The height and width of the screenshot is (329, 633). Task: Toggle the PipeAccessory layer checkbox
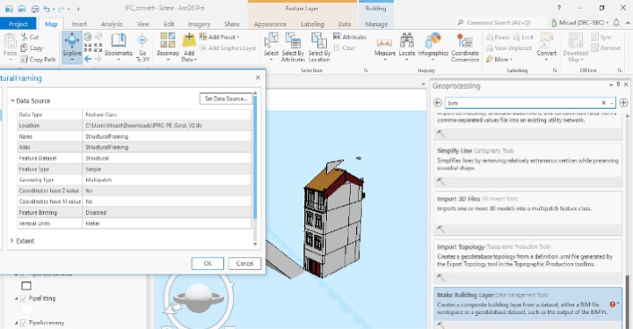click(24, 323)
